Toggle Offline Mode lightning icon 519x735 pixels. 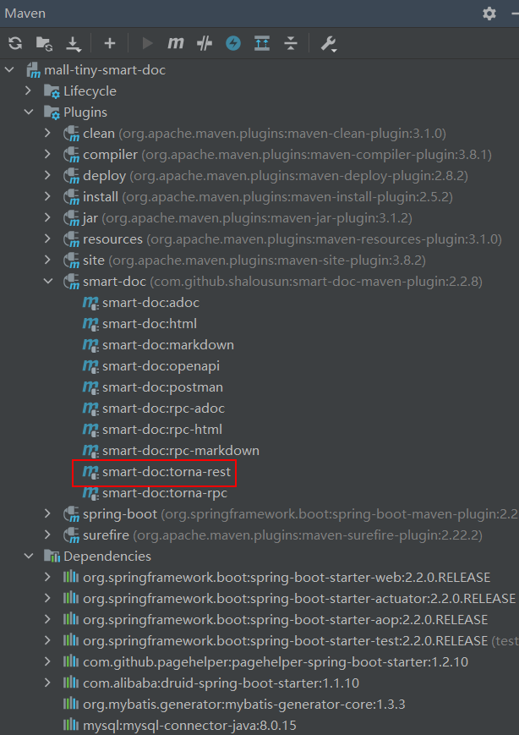click(x=233, y=43)
